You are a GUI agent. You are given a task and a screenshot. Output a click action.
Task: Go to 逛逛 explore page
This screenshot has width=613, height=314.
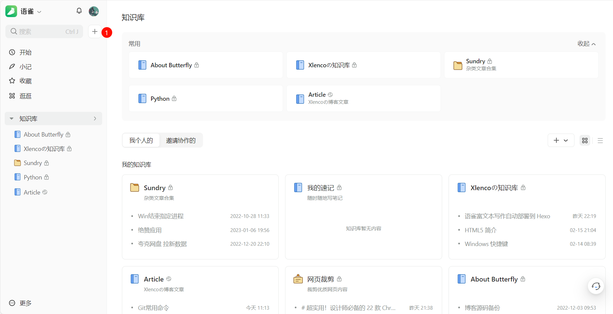coord(25,96)
